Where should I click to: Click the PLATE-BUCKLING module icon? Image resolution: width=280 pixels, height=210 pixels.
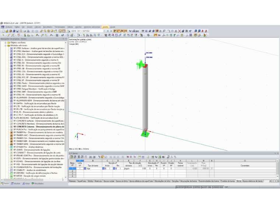point(12,118)
